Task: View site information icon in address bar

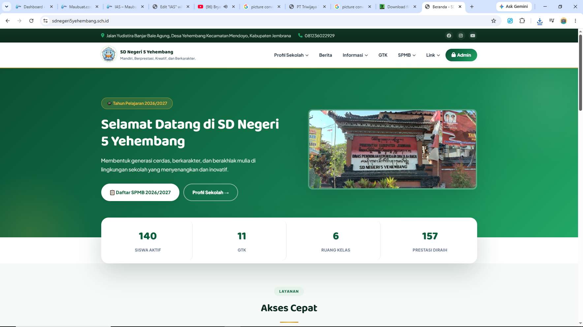Action: tap(46, 21)
